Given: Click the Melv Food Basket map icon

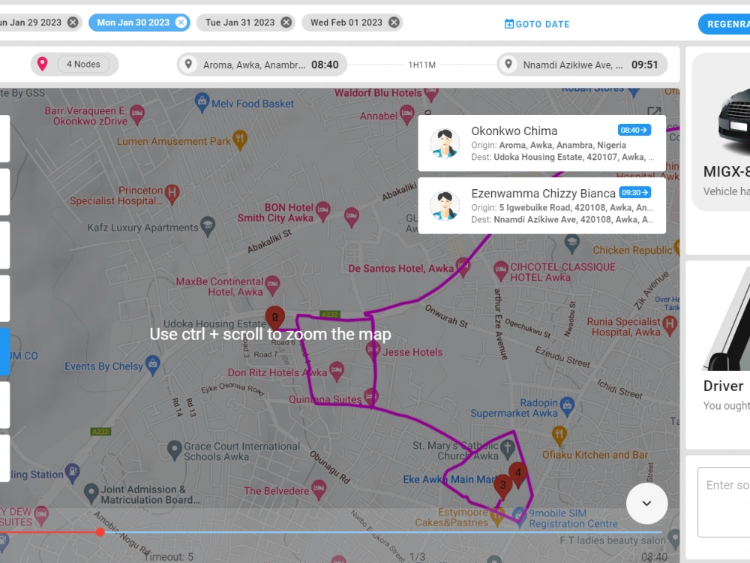Looking at the screenshot, I should [x=202, y=102].
